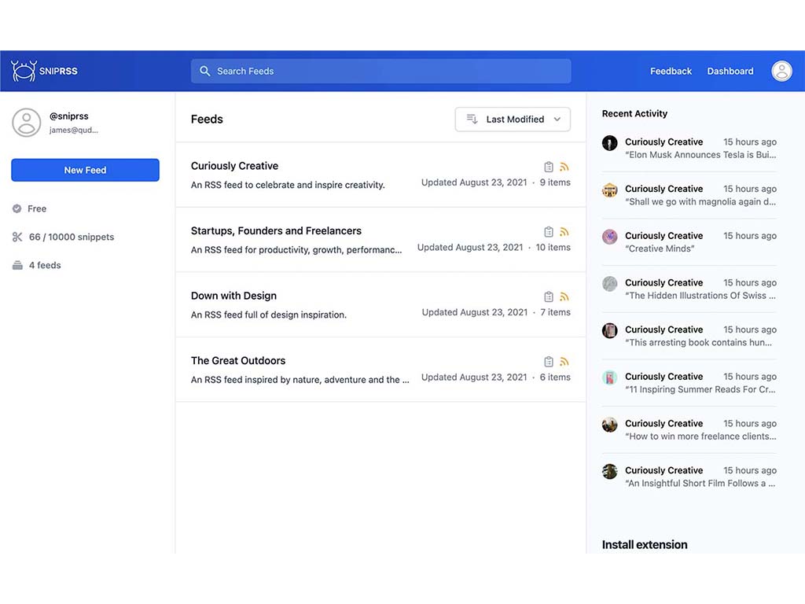805x604 pixels.
Task: Open the Summer Reads activity thumbnail
Action: point(609,377)
